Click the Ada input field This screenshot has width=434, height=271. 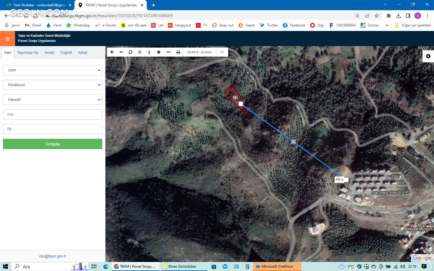[x=52, y=114]
